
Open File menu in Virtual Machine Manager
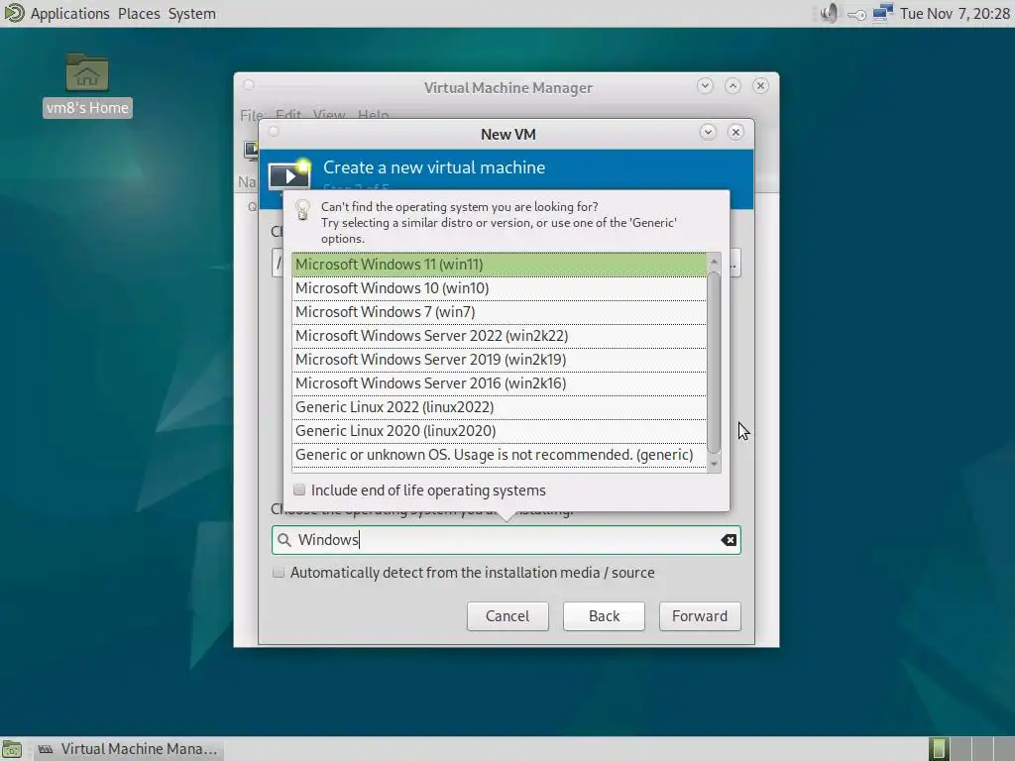click(x=252, y=115)
